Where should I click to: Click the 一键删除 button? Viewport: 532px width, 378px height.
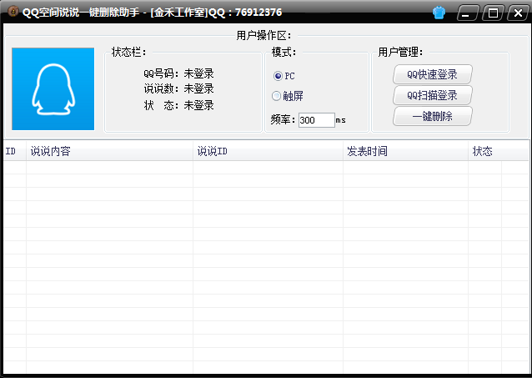(433, 116)
